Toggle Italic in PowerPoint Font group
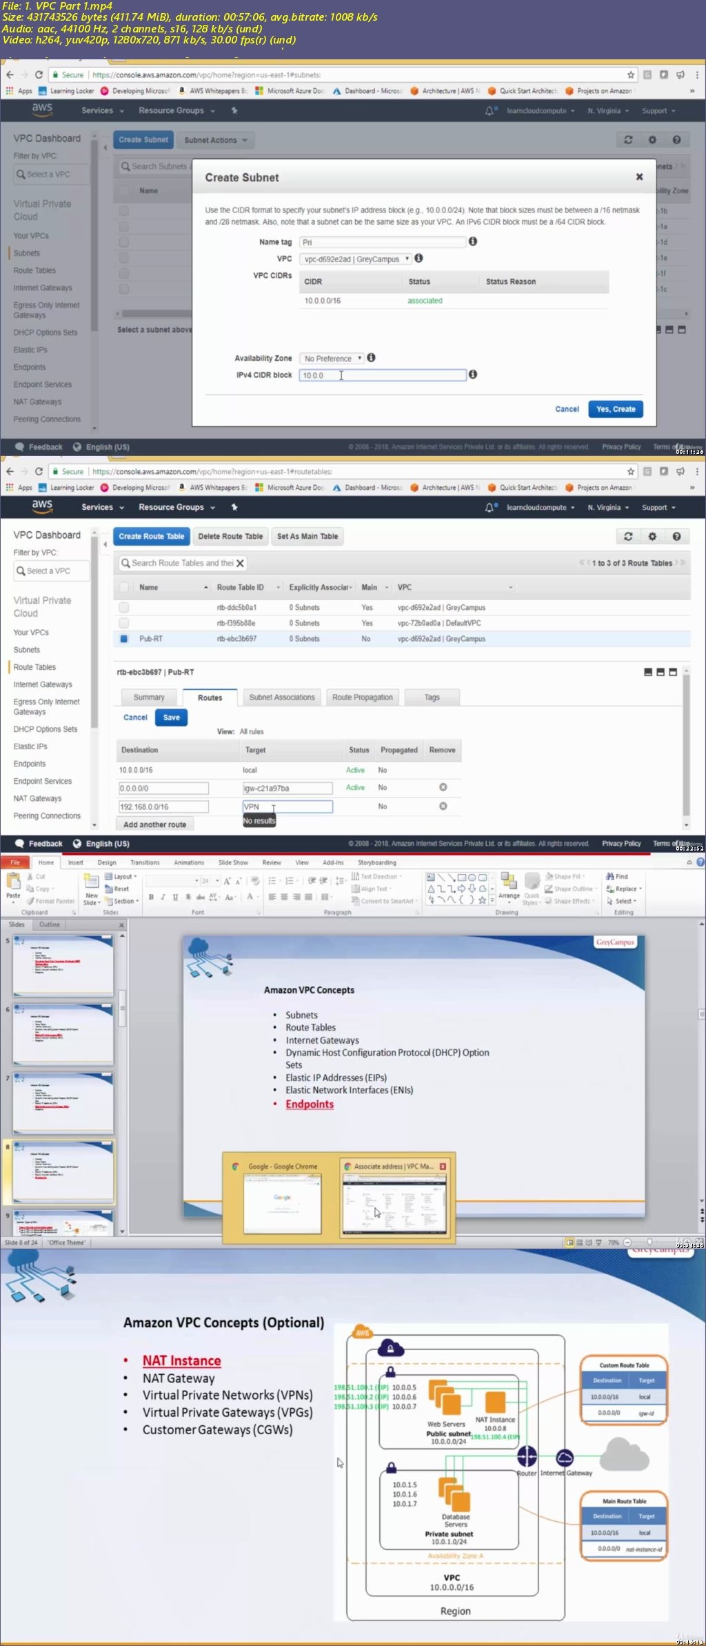The width and height of the screenshot is (706, 1646). click(163, 897)
